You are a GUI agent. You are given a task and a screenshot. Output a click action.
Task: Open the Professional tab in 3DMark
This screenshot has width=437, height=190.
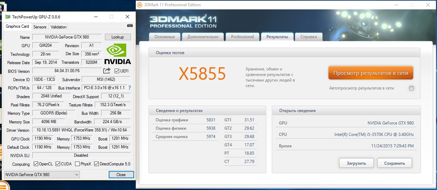click(242, 37)
